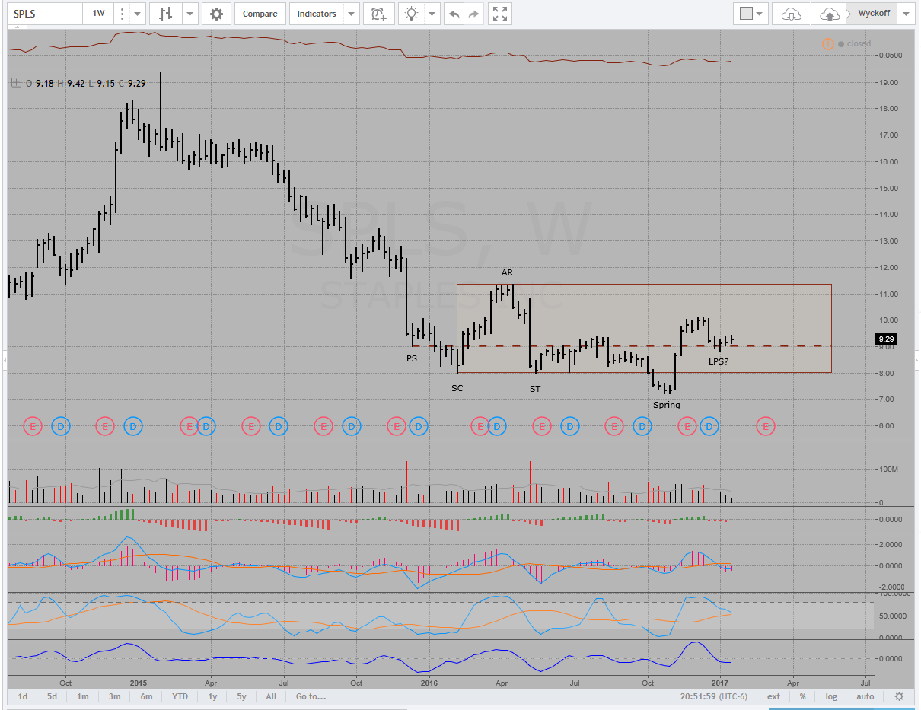Expand the chart style dropdown arrow
This screenshot has width=921, height=710.
190,14
